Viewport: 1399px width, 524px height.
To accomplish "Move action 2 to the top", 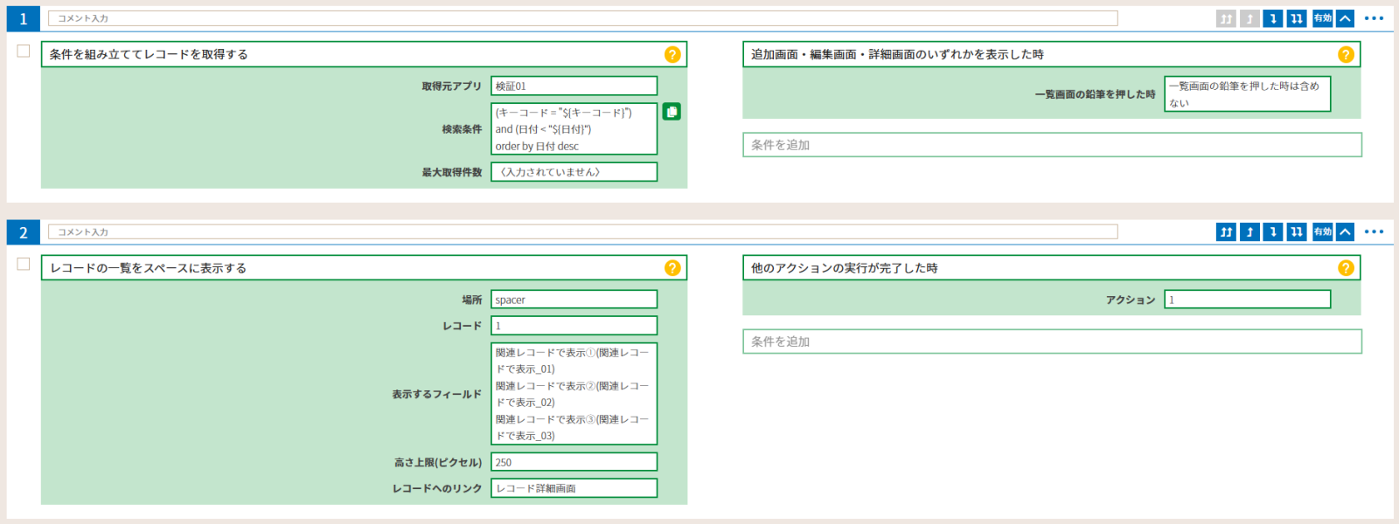I will pos(1226,231).
